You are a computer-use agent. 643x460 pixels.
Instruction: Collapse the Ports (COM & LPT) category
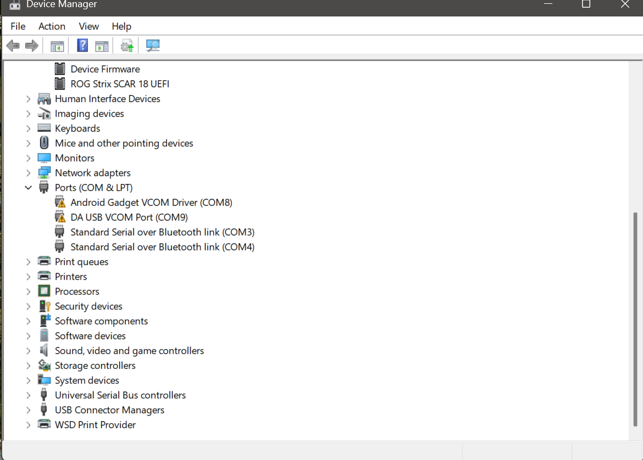[x=28, y=188]
